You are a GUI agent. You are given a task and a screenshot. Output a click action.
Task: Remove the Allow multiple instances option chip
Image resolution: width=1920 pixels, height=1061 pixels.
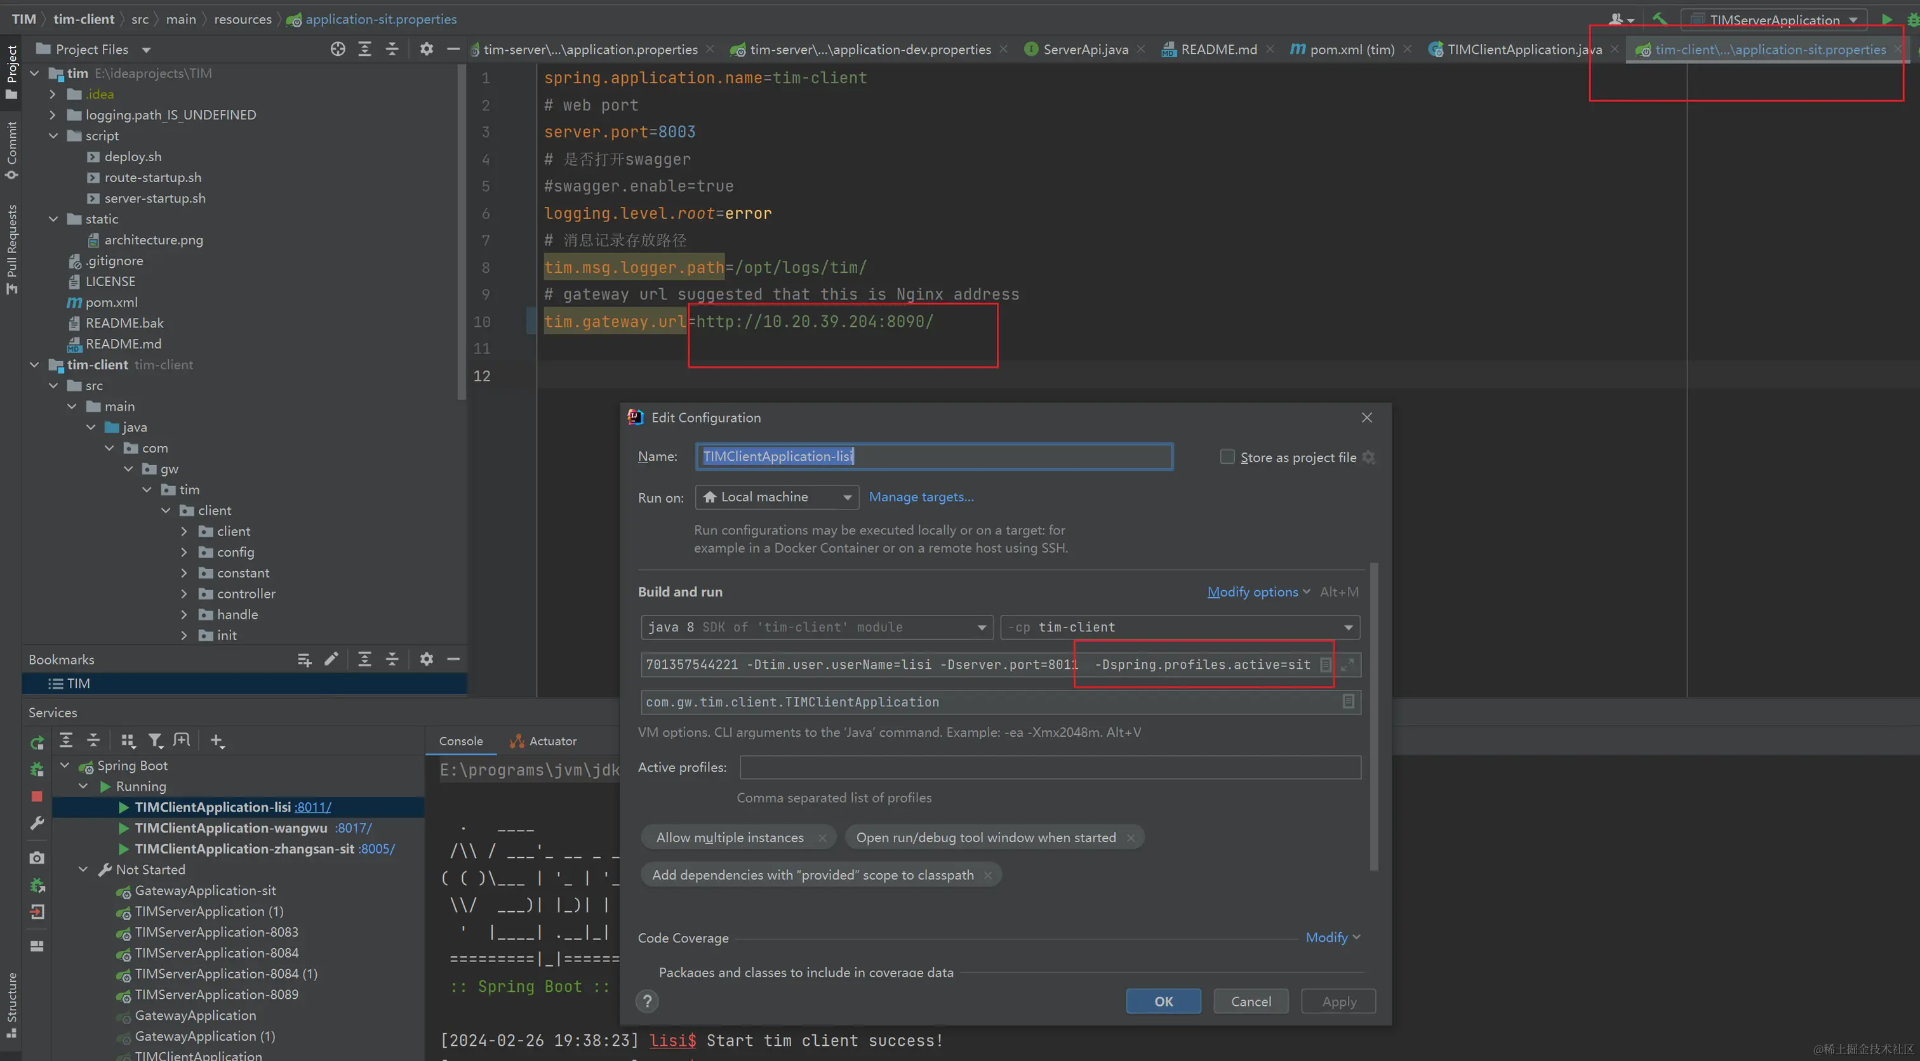tap(822, 838)
